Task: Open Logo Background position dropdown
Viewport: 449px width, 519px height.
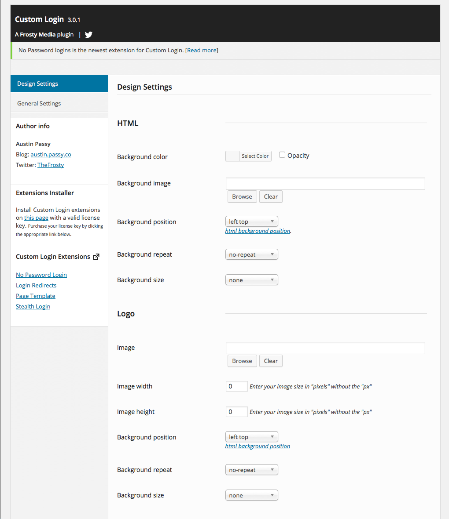Action: 251,437
